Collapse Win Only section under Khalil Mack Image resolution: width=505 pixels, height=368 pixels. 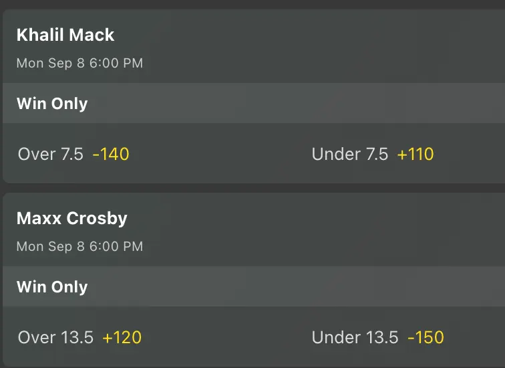pyautogui.click(x=52, y=104)
